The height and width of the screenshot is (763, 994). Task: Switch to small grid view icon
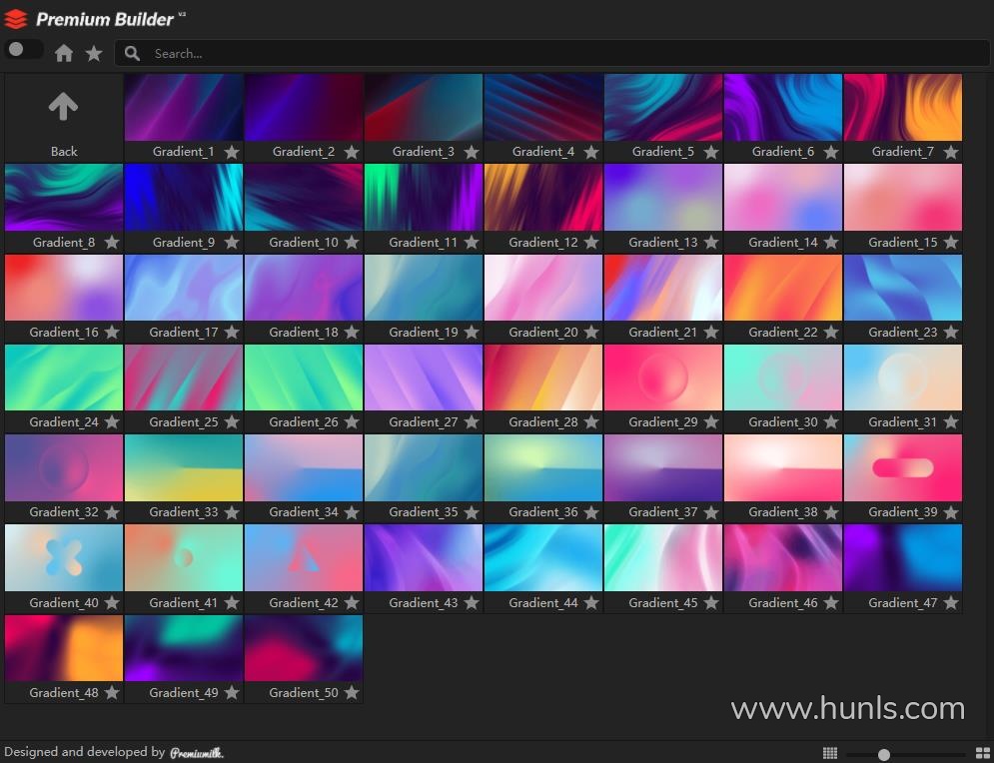click(830, 753)
